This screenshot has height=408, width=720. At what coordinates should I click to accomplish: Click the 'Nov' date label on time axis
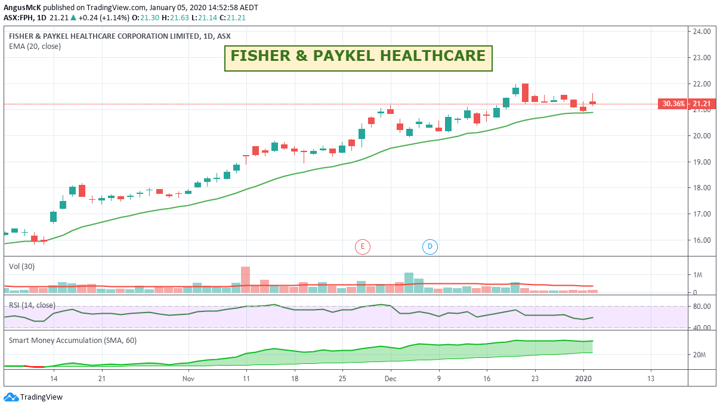(x=189, y=378)
